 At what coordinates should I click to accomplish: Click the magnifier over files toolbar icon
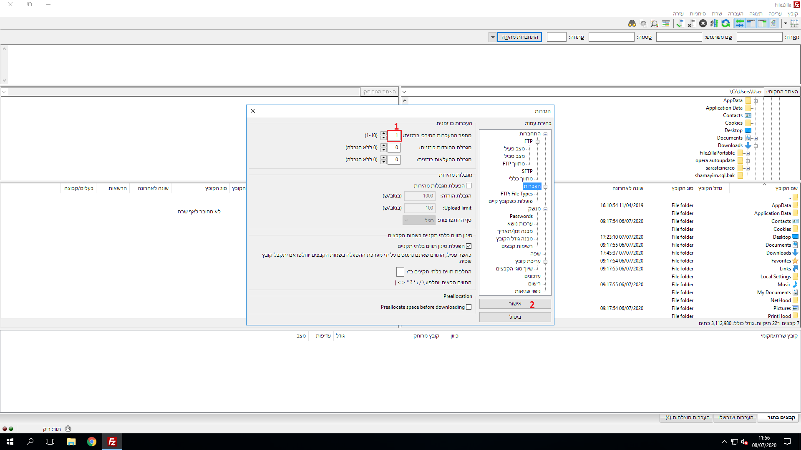click(654, 23)
